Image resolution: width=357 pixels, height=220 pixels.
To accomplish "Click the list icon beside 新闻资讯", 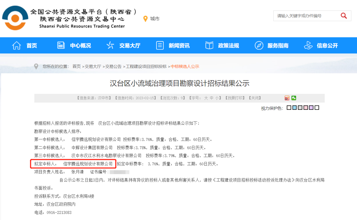I will coord(160,45).
